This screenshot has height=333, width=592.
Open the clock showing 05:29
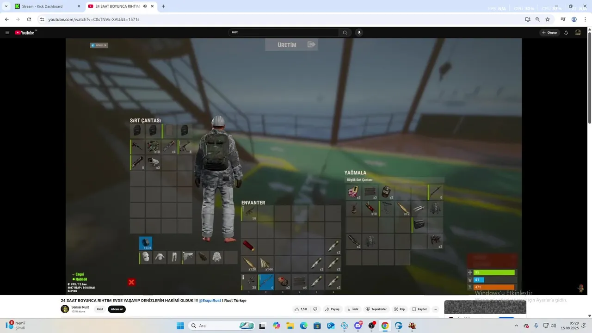[x=570, y=326]
